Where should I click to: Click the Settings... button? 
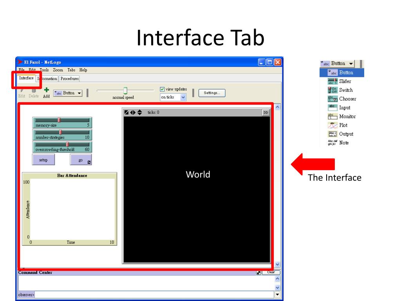click(212, 93)
